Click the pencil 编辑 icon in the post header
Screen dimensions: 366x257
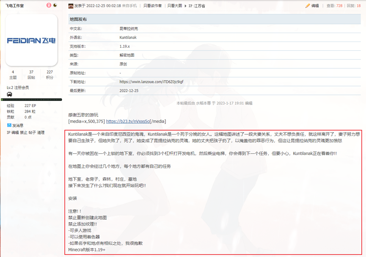pyautogui.click(x=308, y=6)
